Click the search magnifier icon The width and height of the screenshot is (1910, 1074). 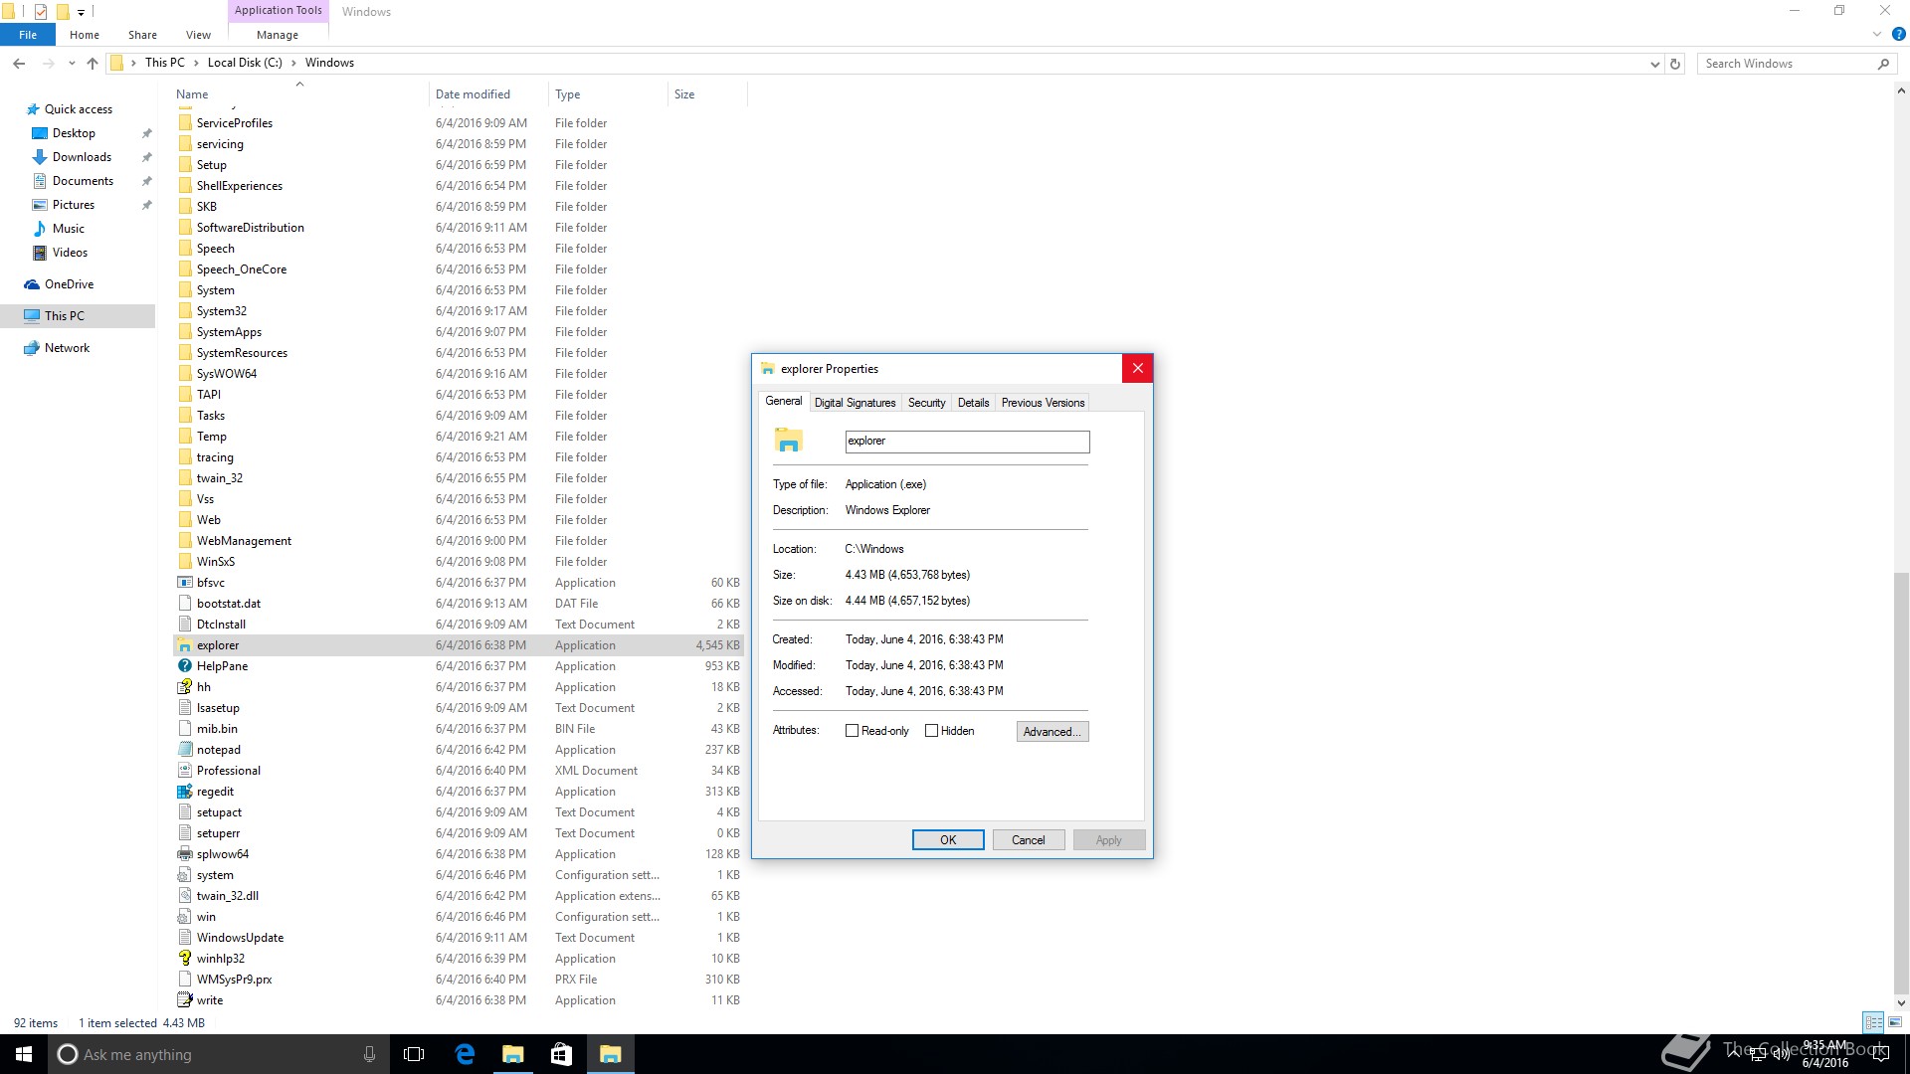[x=1883, y=64]
